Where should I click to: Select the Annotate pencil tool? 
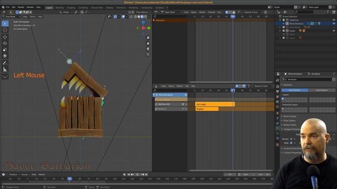point(5,63)
